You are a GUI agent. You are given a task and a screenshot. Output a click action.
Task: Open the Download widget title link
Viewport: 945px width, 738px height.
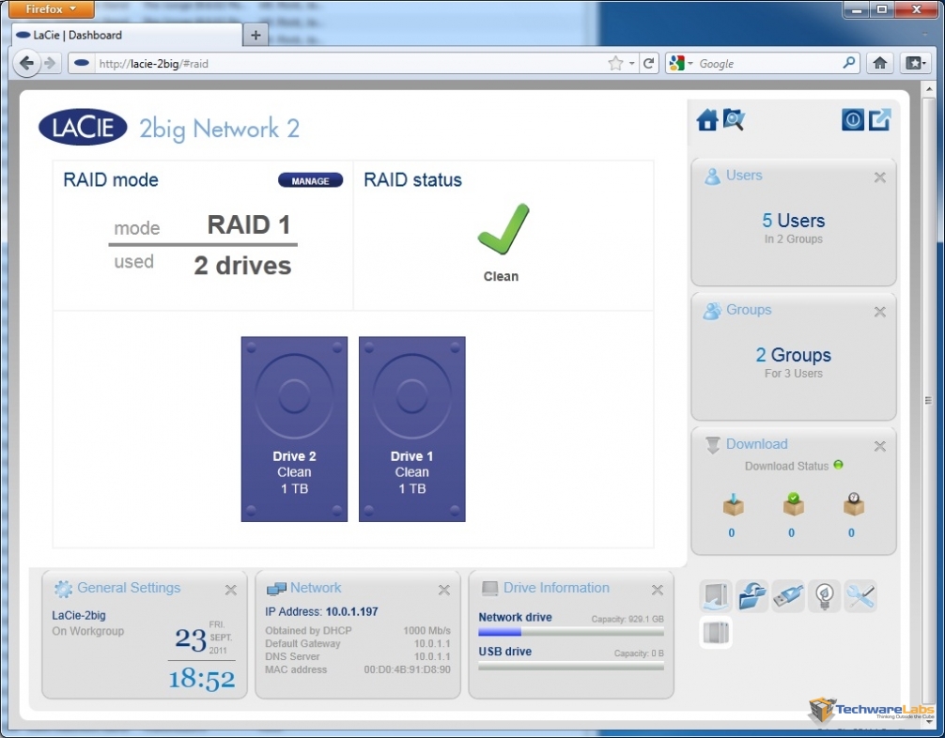pos(756,444)
